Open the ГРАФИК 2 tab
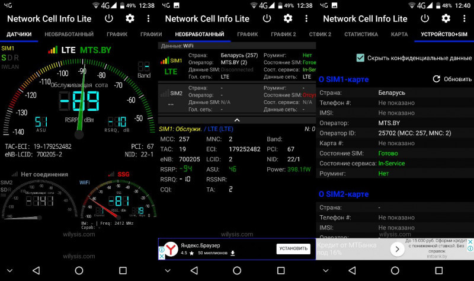This screenshot has width=474, height=281. coord(284,34)
